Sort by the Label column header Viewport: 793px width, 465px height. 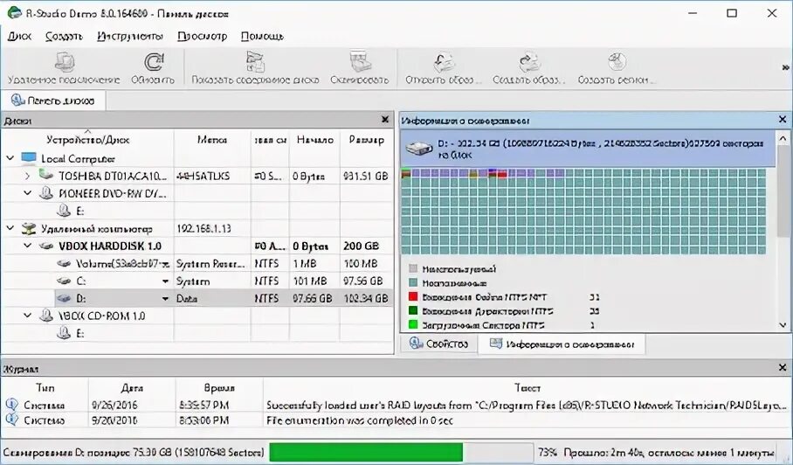tap(212, 140)
